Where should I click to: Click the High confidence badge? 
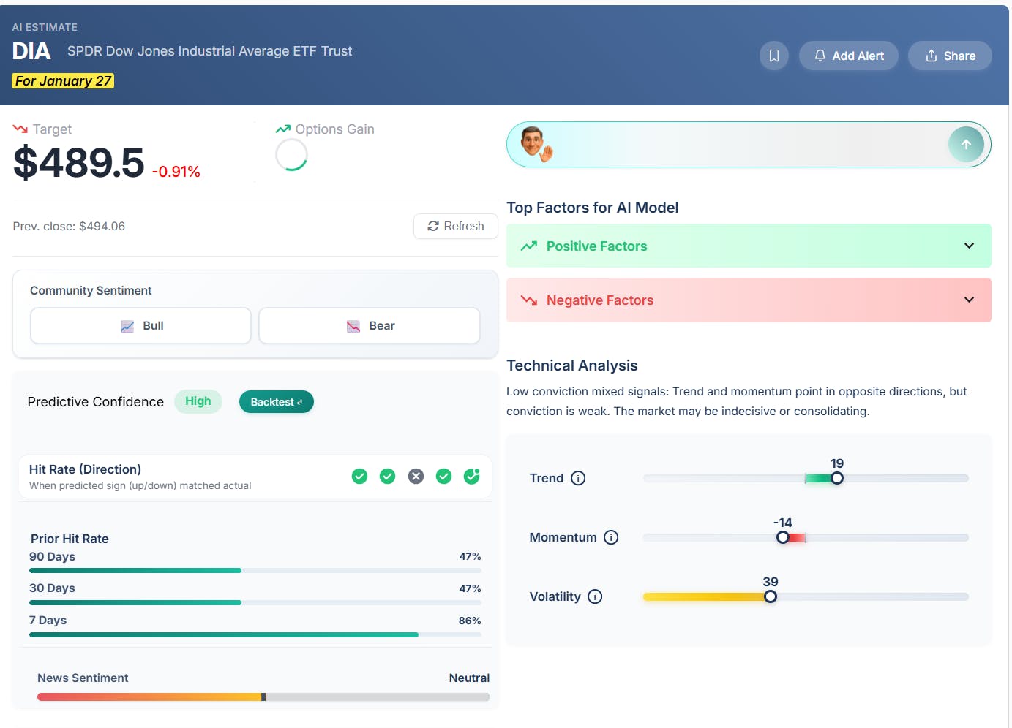[198, 401]
